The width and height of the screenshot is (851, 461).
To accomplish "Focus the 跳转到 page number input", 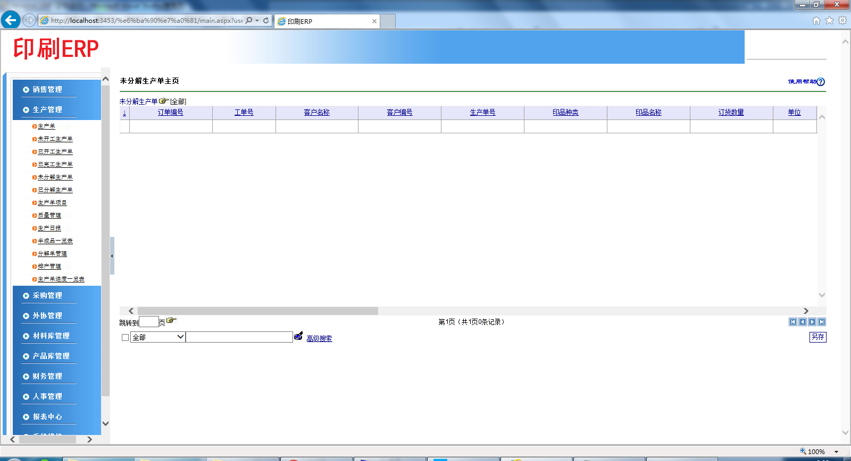I will click(148, 322).
